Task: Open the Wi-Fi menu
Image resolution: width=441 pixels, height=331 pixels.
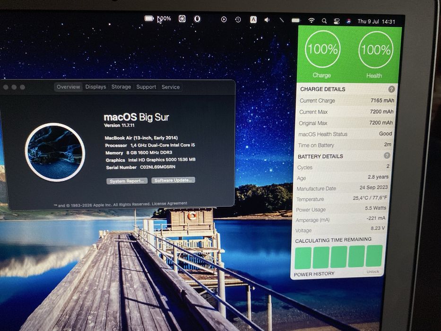Action: (x=311, y=20)
